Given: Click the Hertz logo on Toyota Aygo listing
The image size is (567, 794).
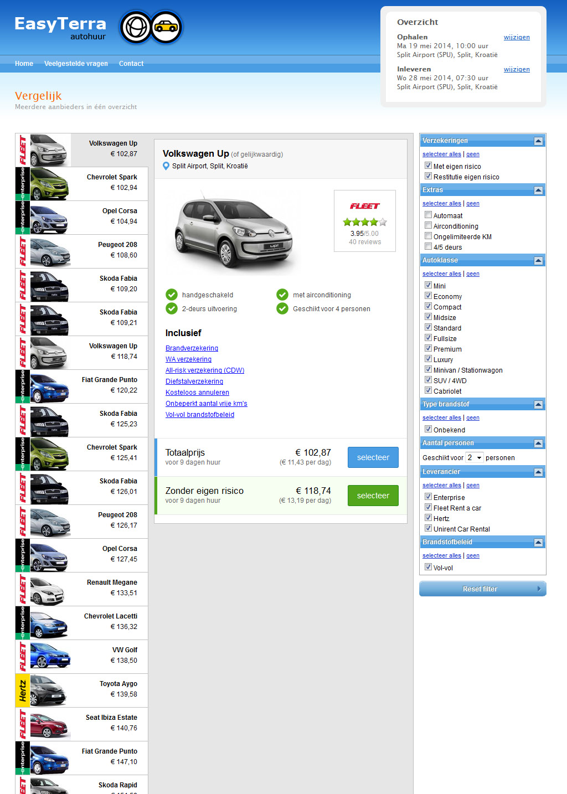Looking at the screenshot, I should pos(23,690).
